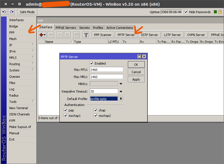This screenshot has height=164, width=224.
Task: Click the Keepalive Timeout input field
Action: tap(104, 91)
